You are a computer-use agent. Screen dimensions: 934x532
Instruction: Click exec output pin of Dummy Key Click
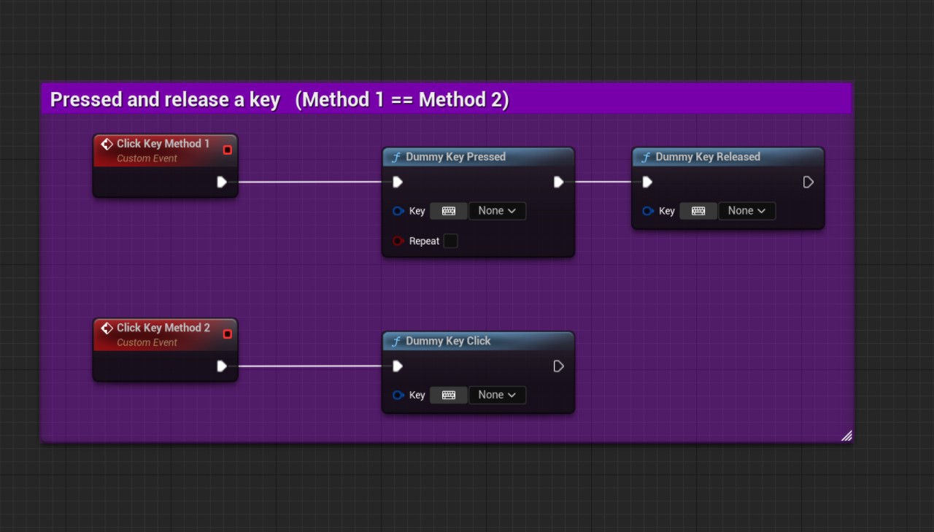coord(558,366)
